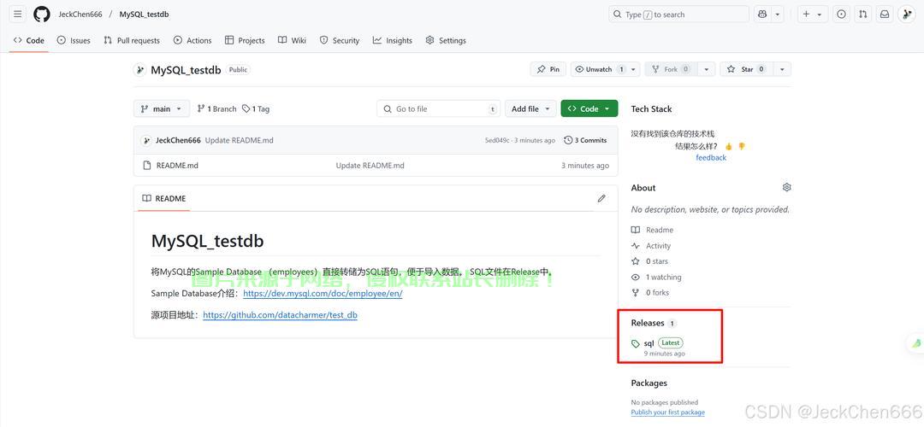This screenshot has width=924, height=427.
Task: Open latest commit message 'Update README.md' in header row
Action: 240,141
